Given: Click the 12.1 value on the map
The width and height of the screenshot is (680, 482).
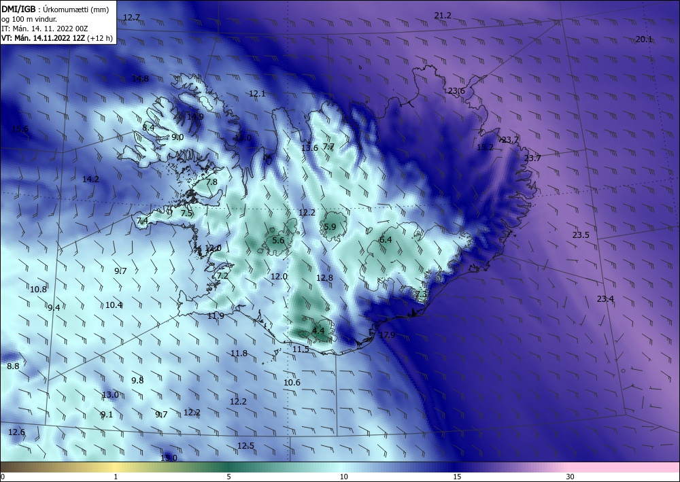Looking at the screenshot, I should tap(257, 94).
